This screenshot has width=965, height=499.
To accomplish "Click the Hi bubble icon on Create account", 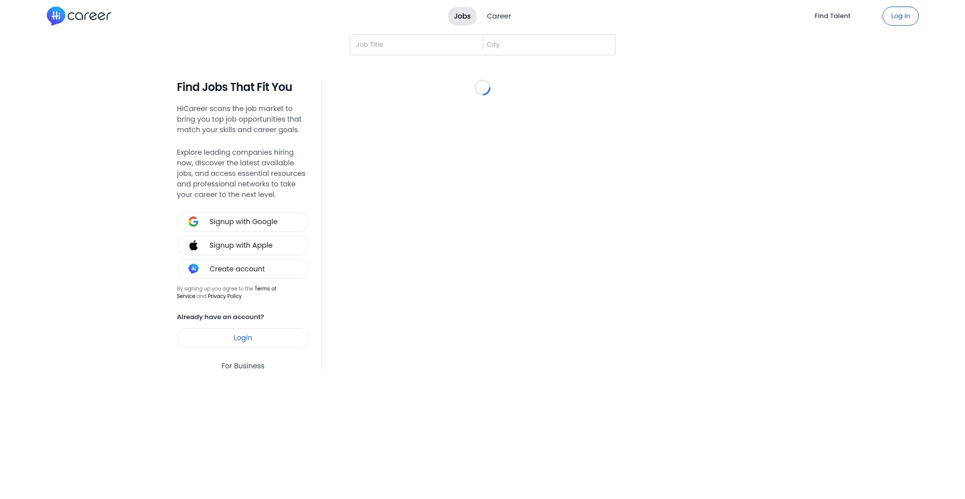I will [194, 269].
